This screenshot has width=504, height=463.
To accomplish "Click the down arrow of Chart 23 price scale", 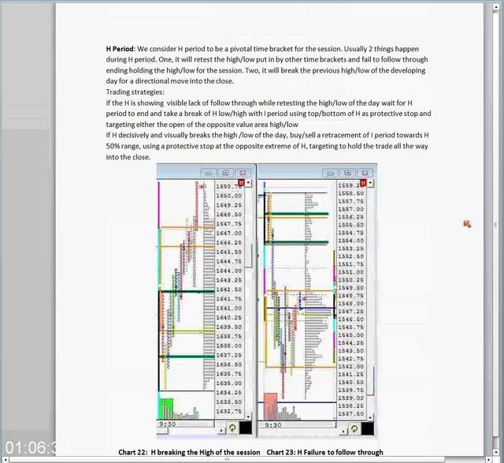I will click(370, 417).
